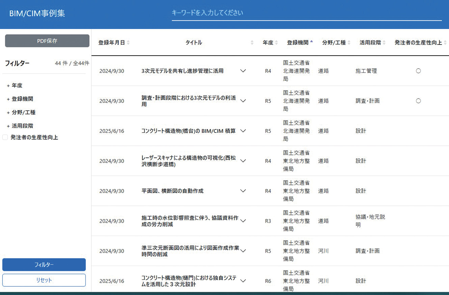Sort by 分野/工種 column icon

click(x=349, y=43)
